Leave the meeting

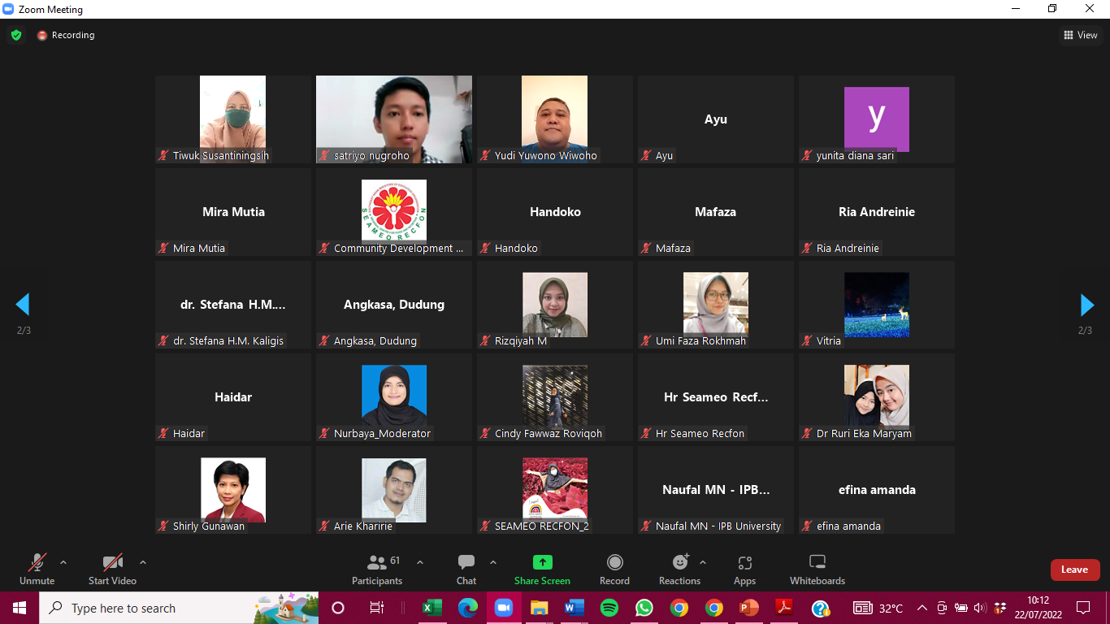(x=1074, y=570)
